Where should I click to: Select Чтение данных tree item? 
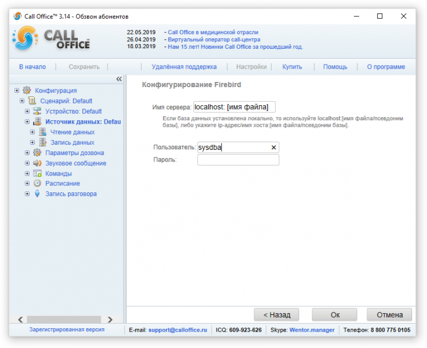pos(73,132)
